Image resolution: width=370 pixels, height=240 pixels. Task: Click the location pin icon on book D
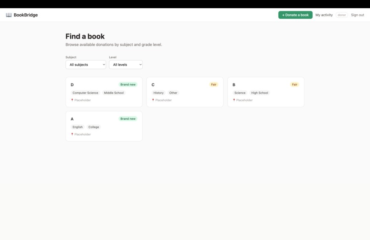point(72,100)
